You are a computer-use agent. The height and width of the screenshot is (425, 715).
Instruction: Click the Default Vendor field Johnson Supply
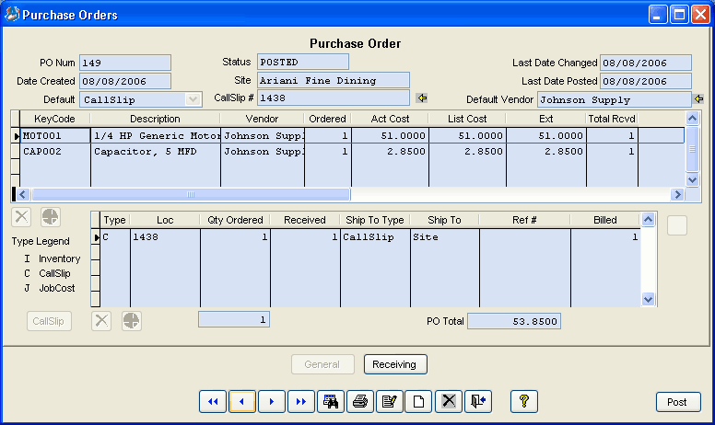(615, 99)
